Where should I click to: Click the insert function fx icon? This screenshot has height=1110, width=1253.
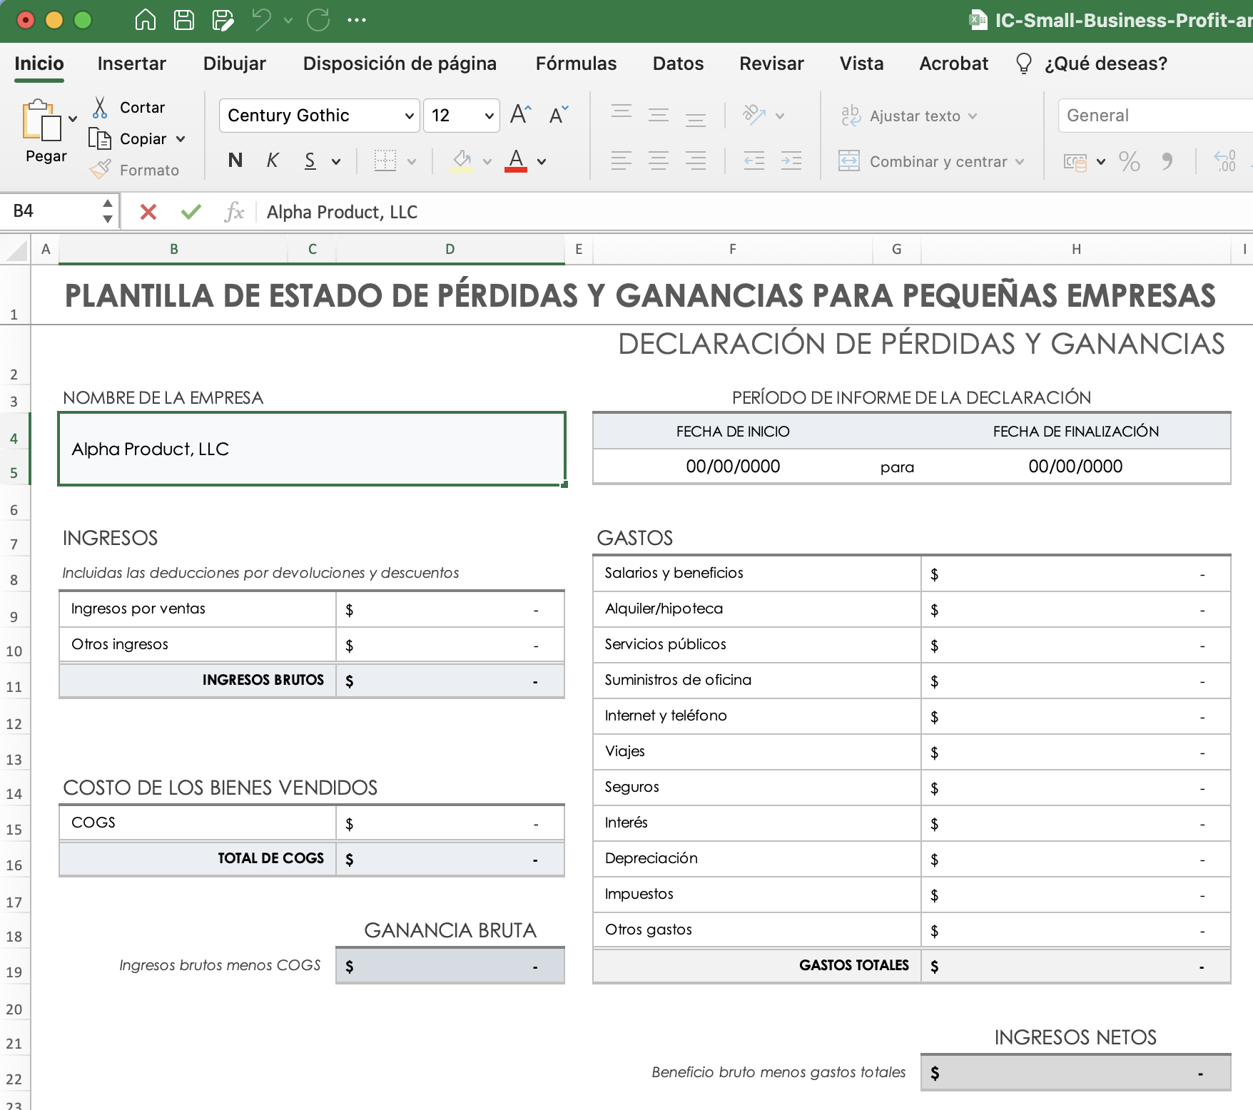(234, 212)
